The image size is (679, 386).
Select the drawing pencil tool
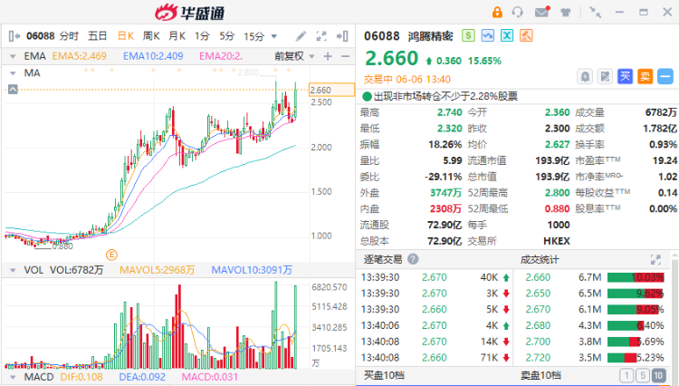point(301,36)
